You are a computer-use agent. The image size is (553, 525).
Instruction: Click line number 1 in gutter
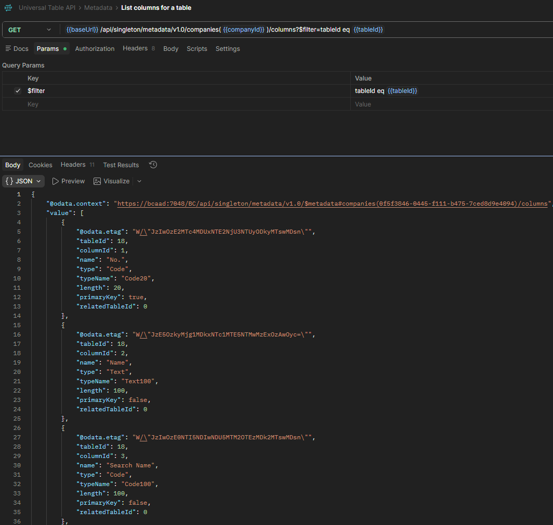point(19,194)
